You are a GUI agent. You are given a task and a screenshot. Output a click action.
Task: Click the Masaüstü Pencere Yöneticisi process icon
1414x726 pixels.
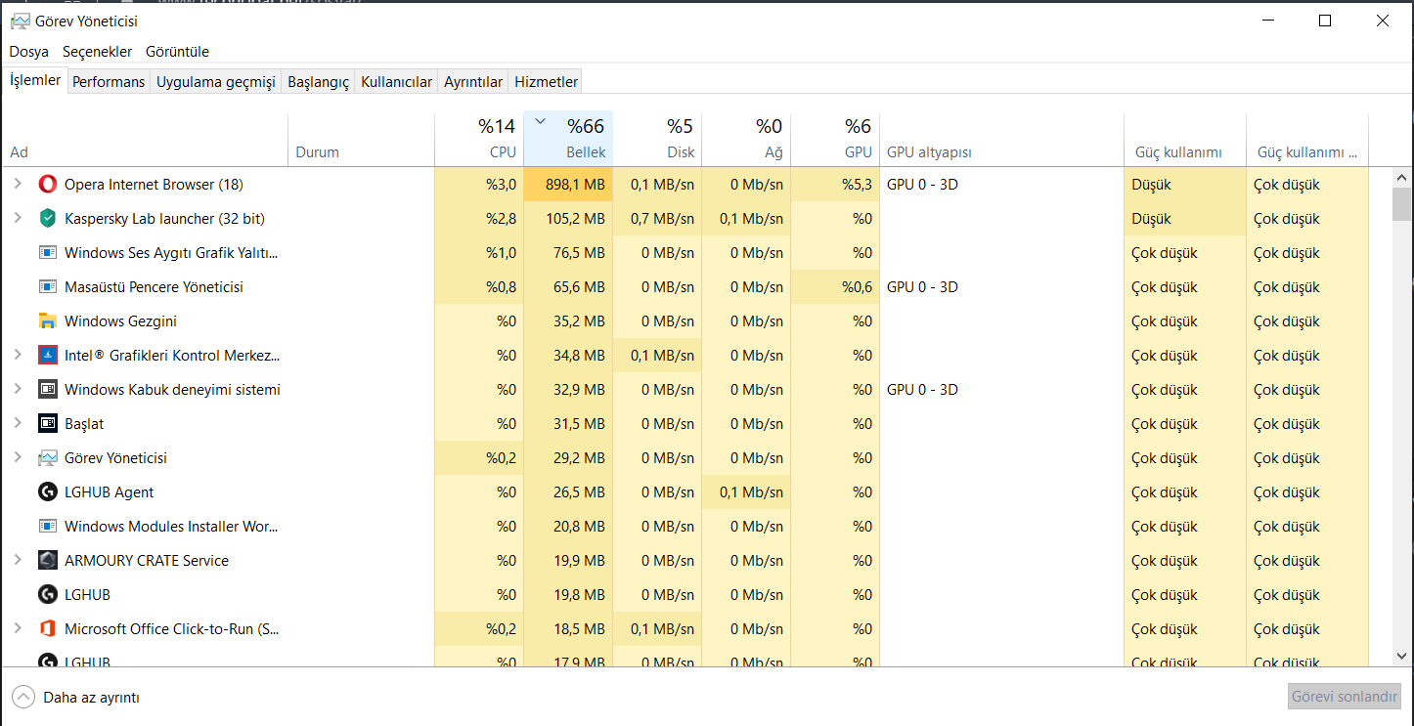tap(48, 287)
